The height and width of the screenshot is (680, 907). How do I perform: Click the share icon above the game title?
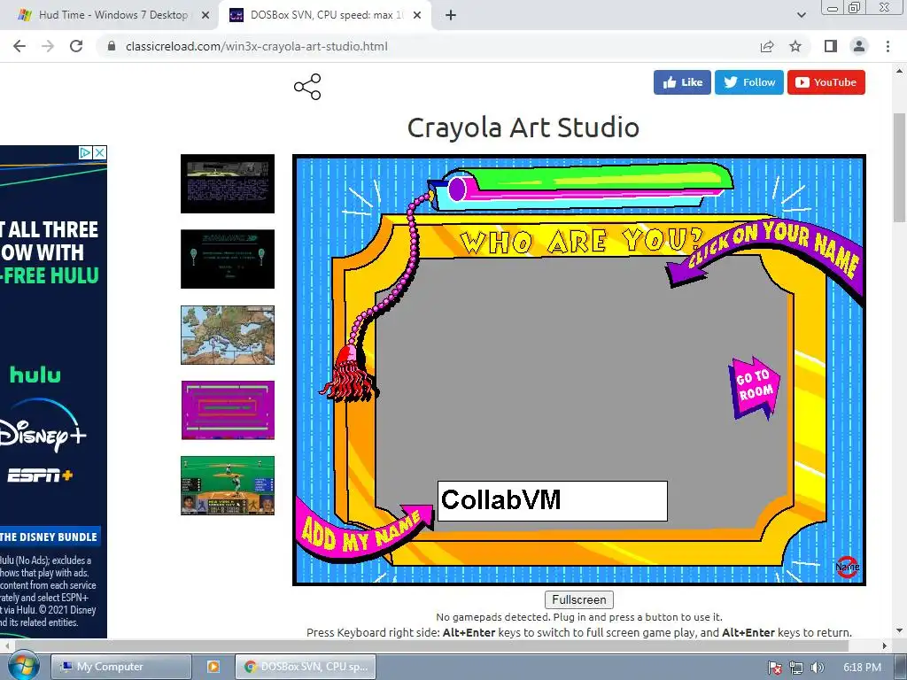pos(307,87)
